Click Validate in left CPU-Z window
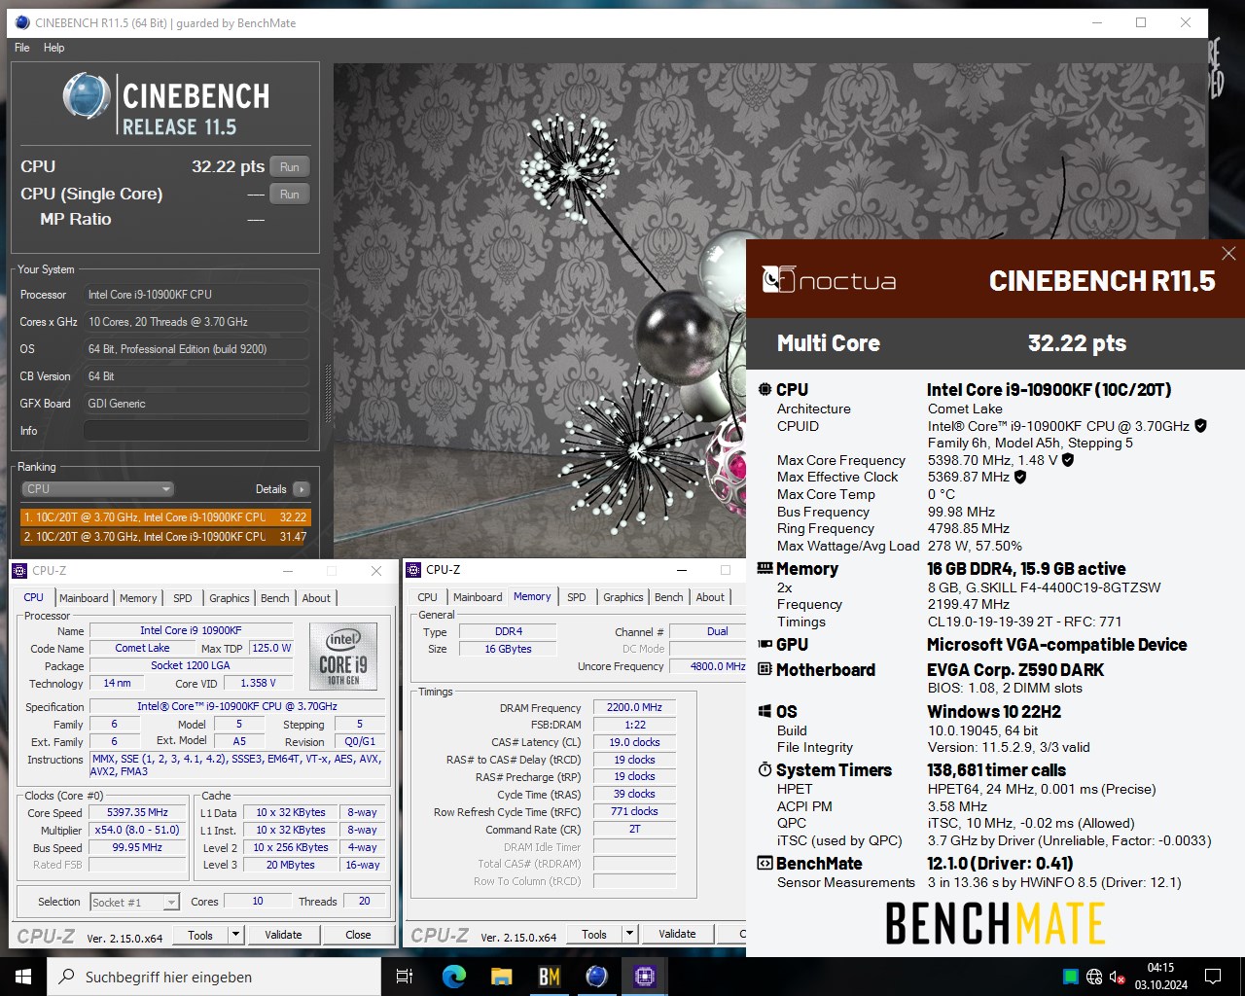The image size is (1245, 996). click(283, 935)
